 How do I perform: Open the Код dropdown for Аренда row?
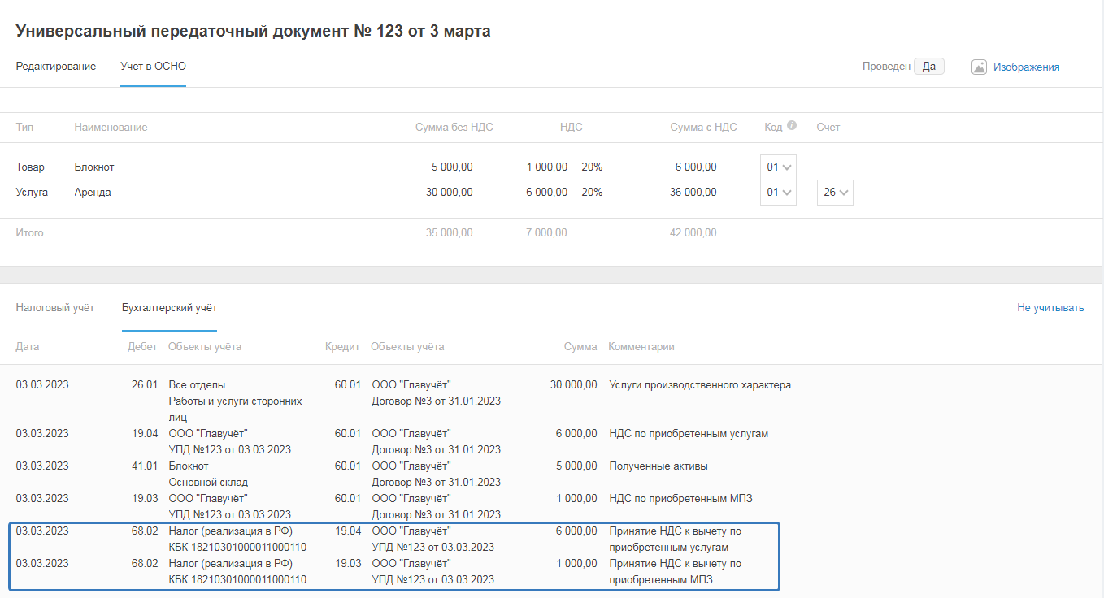(778, 193)
